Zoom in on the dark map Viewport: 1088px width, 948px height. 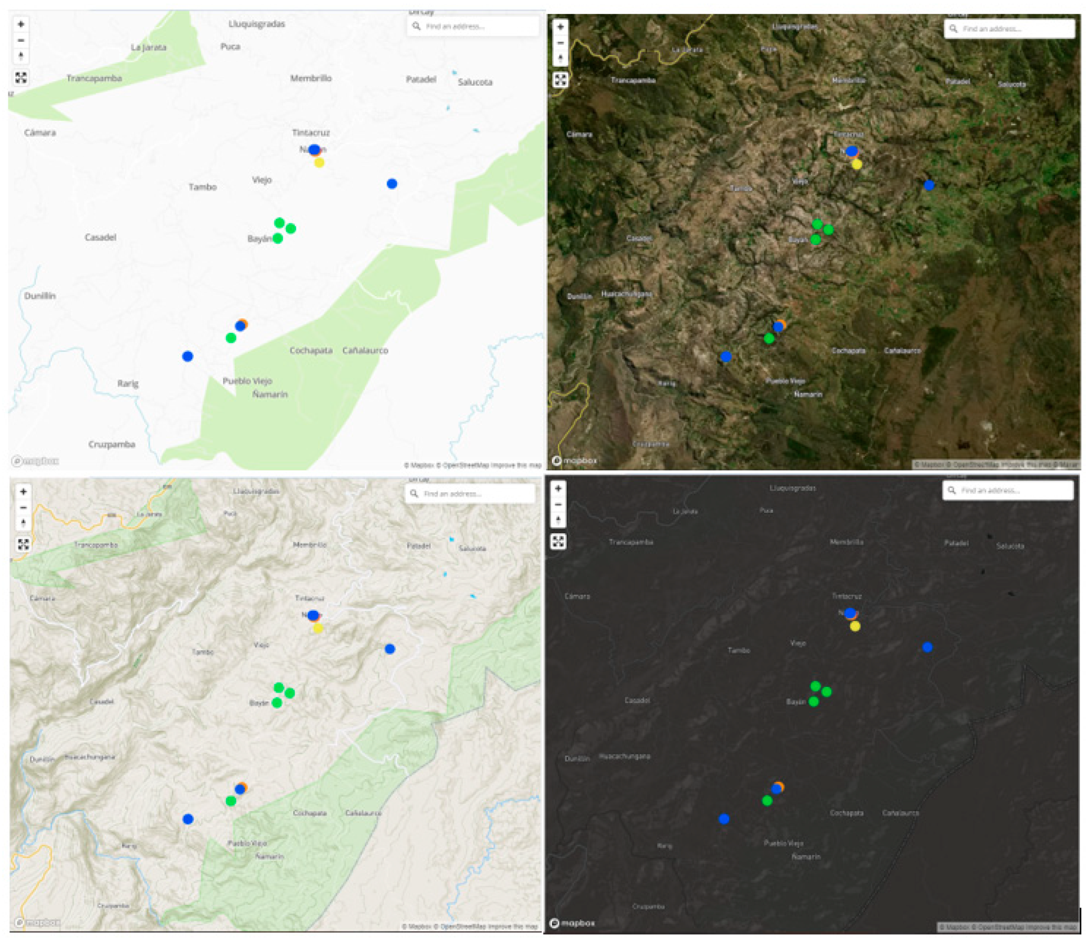click(x=558, y=488)
